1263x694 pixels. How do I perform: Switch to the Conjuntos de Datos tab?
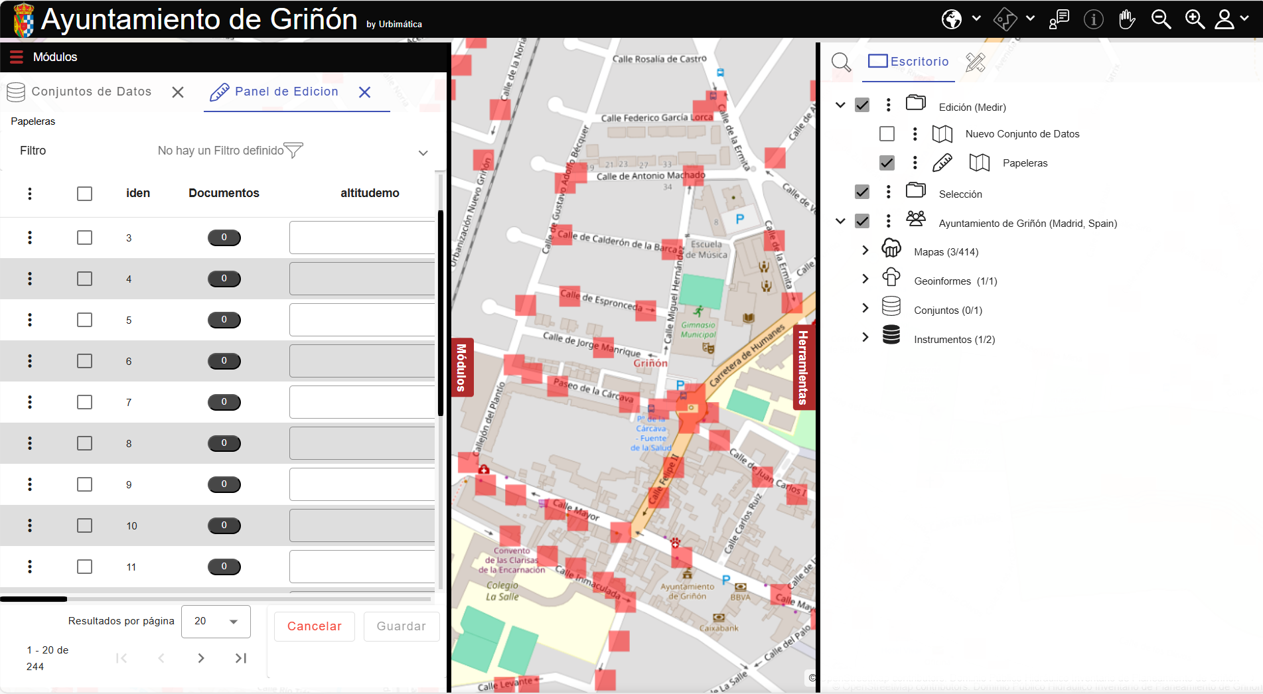(x=92, y=92)
